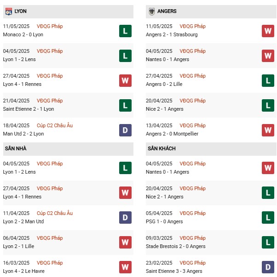The height and width of the screenshot is (277, 277).
Task: Click the D badge for Saint Etienne 3-3 Angers
Action: 268,267
